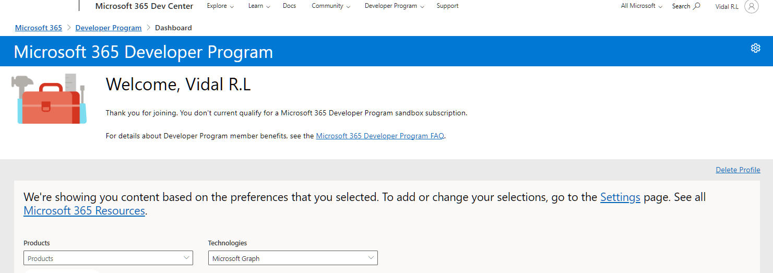Click the Welcome, Vidal R.L heading
The width and height of the screenshot is (773, 273).
coord(179,84)
